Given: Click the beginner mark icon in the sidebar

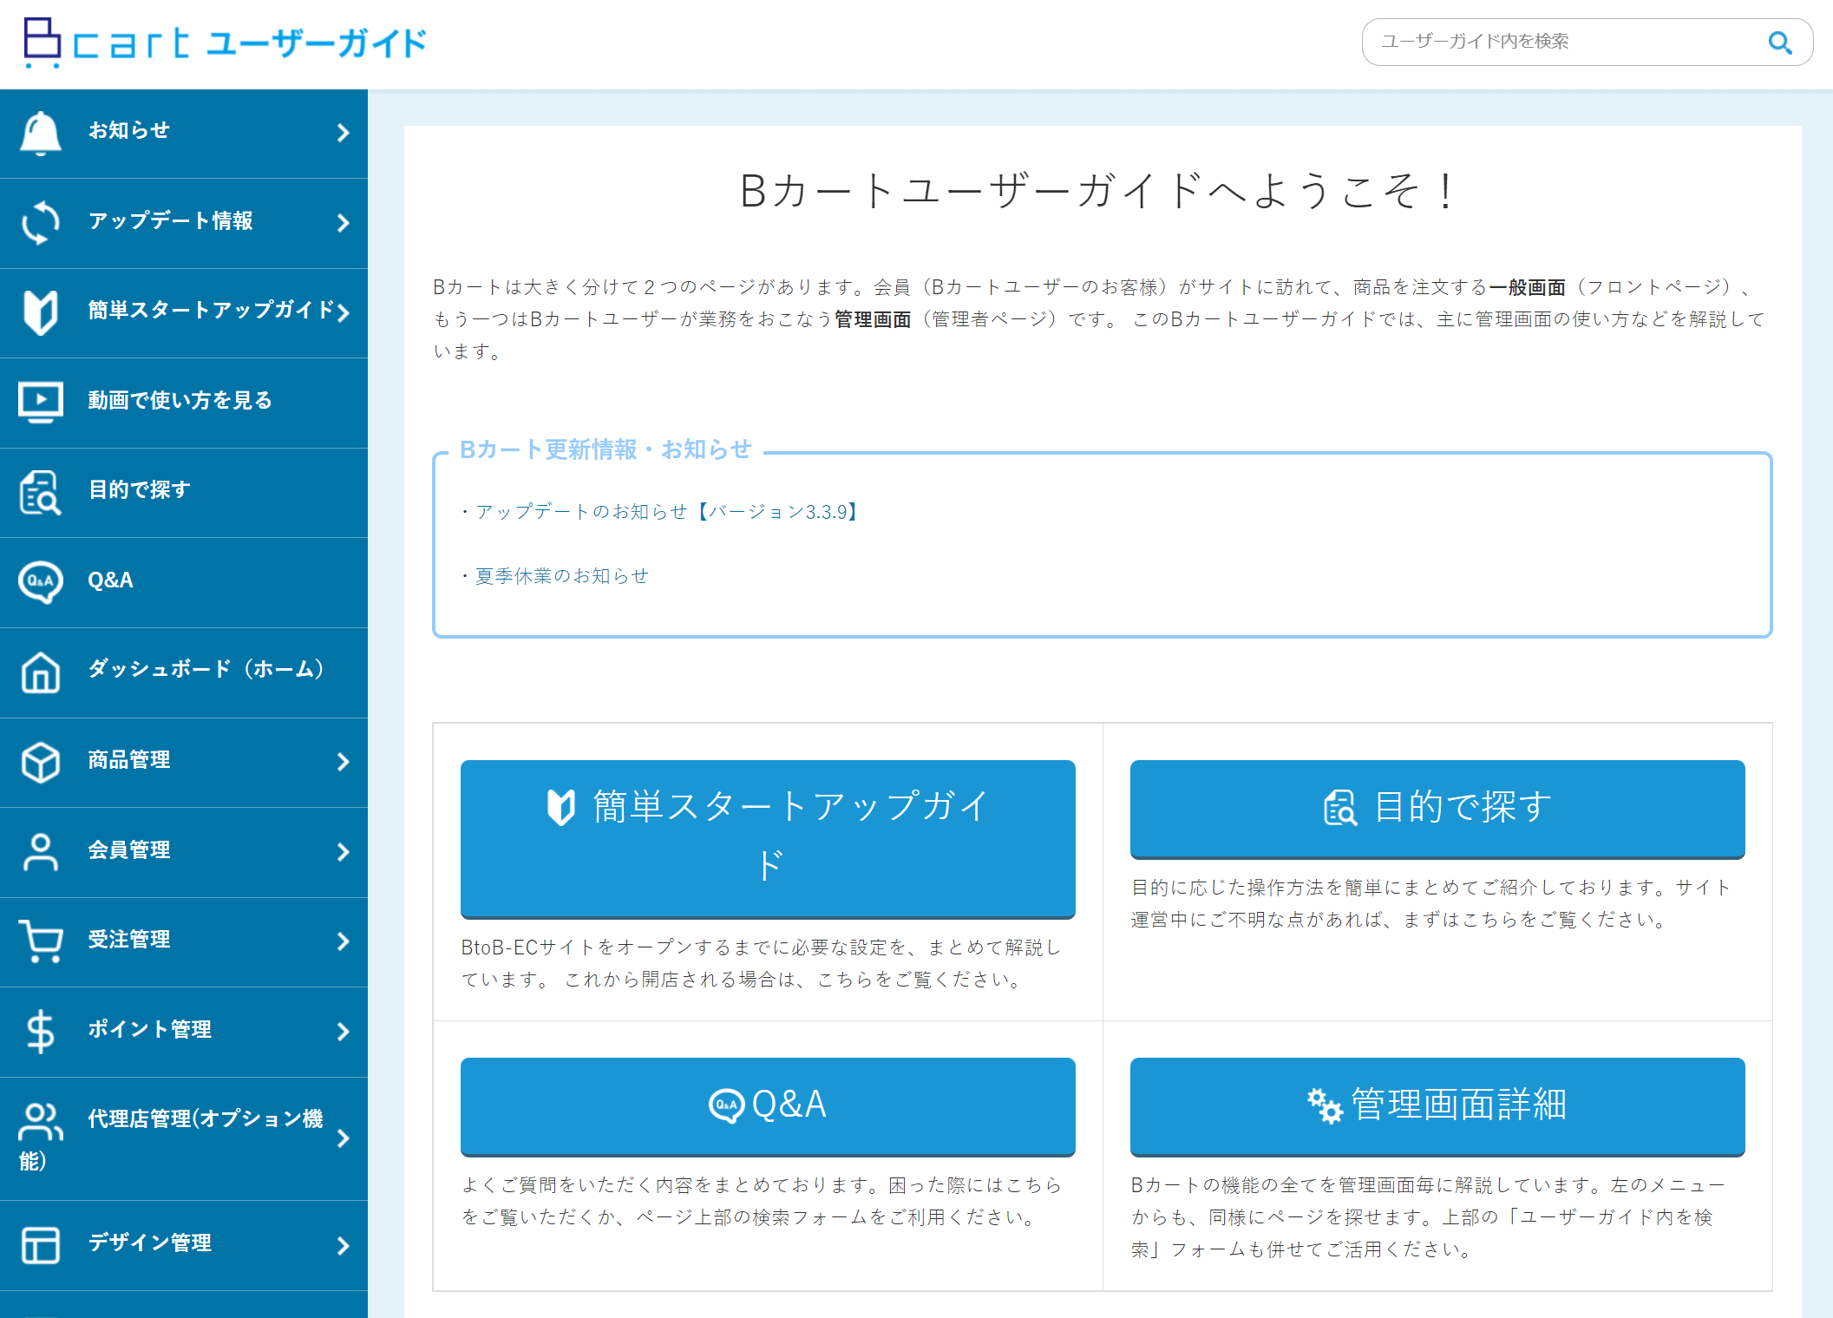Looking at the screenshot, I should click(41, 312).
